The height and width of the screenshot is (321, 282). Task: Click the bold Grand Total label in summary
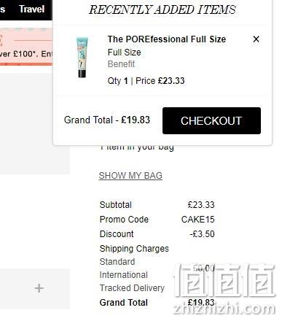click(124, 303)
